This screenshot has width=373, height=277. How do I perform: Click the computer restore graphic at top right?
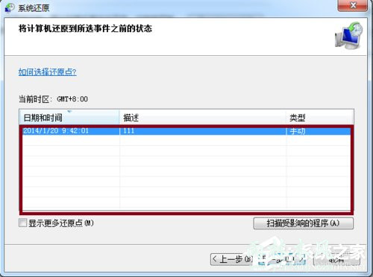pyautogui.click(x=349, y=35)
